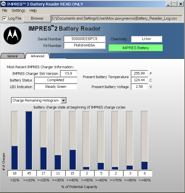Click 'Most Recent IMPRES Charger Information:' heading
185x193 pixels.
40,67
